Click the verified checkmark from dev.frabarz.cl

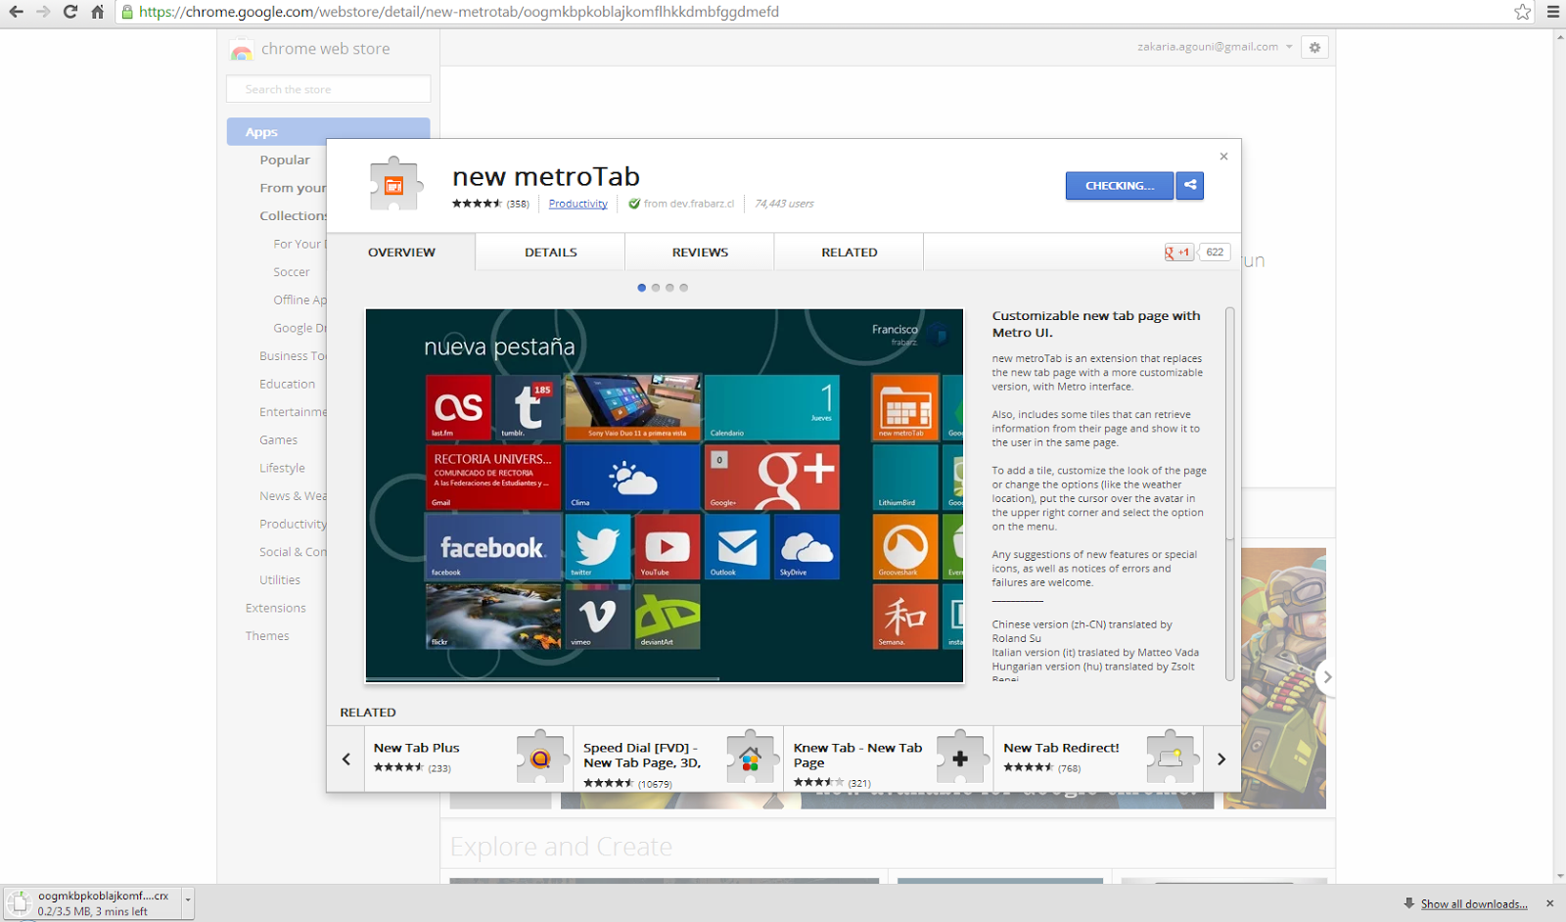click(x=634, y=204)
